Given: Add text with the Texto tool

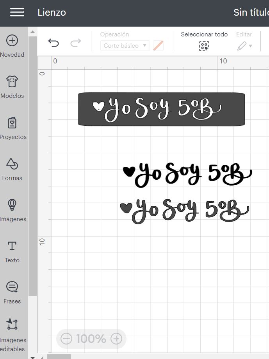Looking at the screenshot, I should (x=12, y=252).
